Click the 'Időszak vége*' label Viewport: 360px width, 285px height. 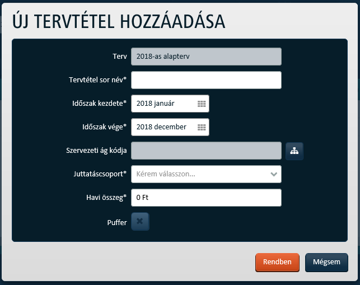[x=105, y=127]
